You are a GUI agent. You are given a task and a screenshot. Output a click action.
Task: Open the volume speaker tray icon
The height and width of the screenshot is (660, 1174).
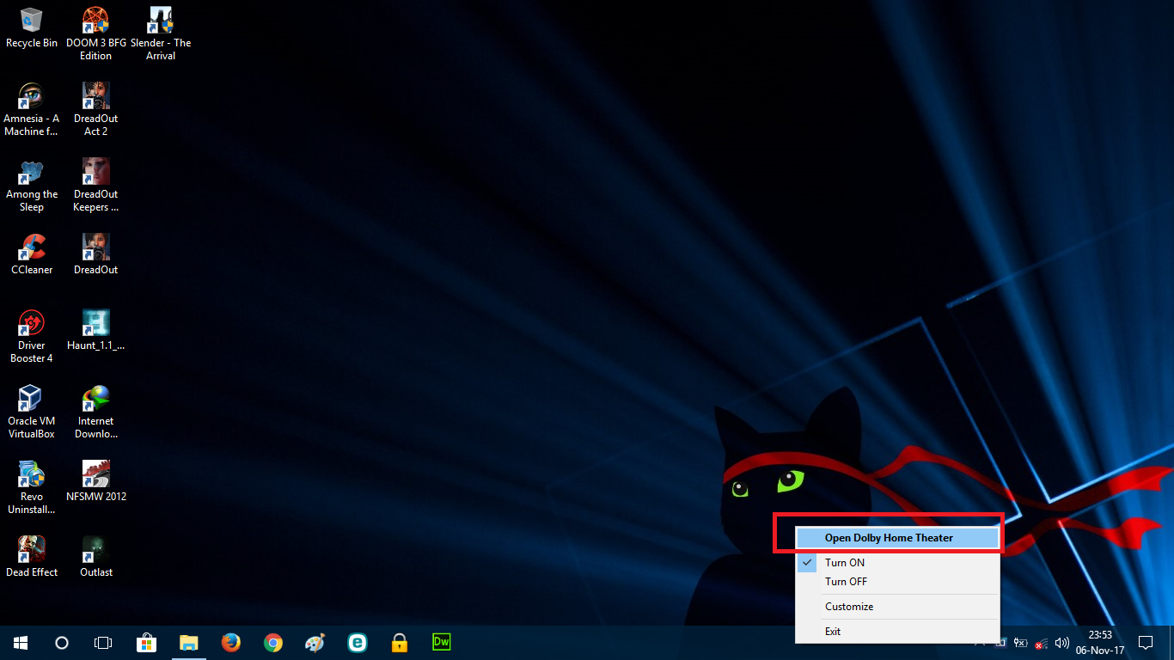(1061, 642)
